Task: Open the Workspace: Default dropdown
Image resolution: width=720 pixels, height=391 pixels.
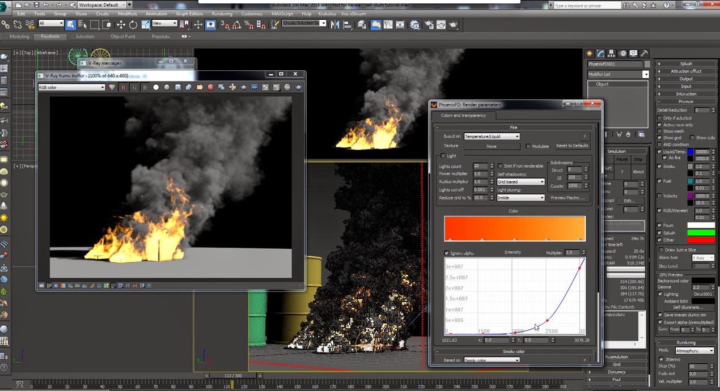Action: (x=102, y=5)
